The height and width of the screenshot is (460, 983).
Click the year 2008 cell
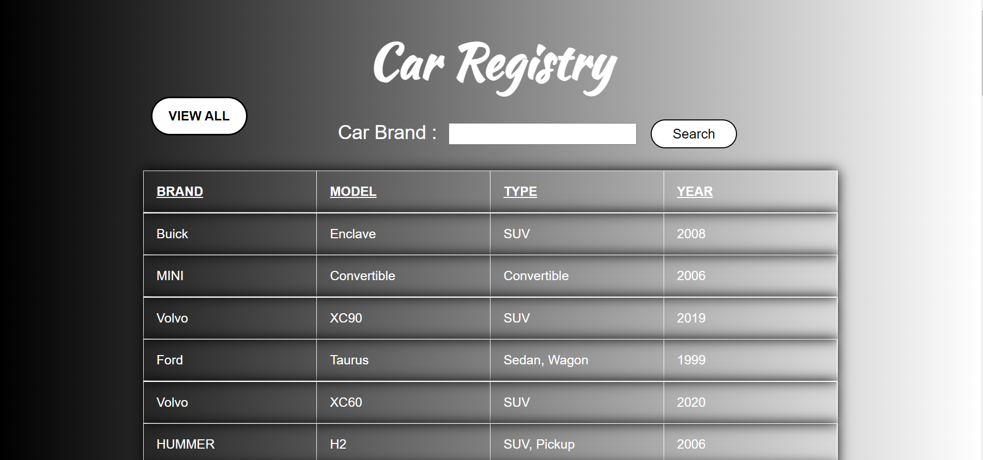750,234
